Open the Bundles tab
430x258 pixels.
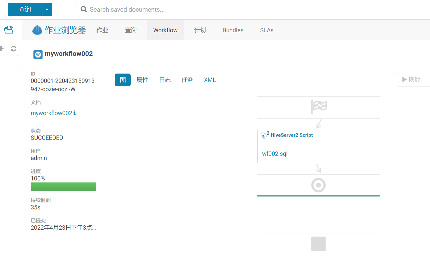pyautogui.click(x=233, y=30)
